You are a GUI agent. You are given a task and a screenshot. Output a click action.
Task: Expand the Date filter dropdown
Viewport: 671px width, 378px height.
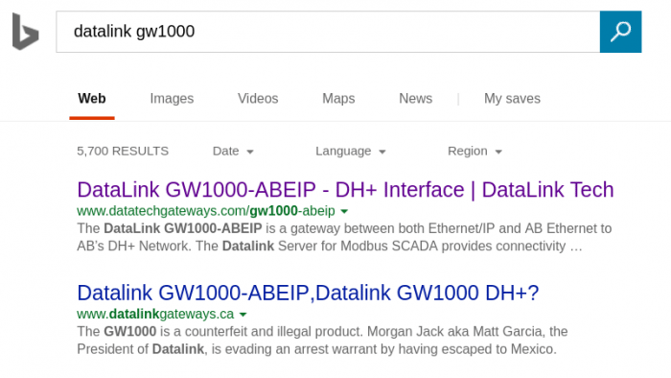pos(233,152)
